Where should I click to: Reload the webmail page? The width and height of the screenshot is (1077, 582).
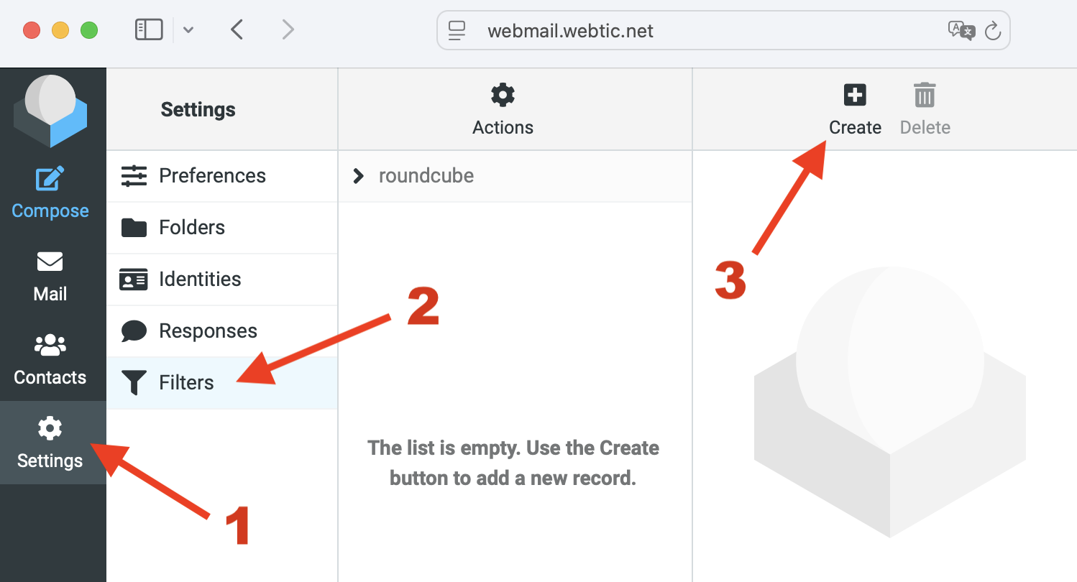tap(992, 31)
